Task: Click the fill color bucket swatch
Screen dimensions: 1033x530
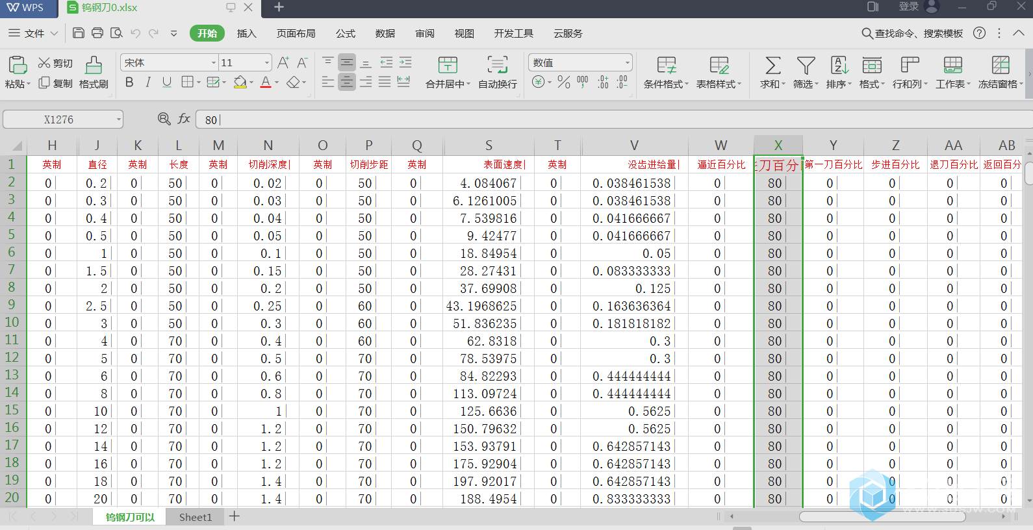Action: click(x=240, y=82)
